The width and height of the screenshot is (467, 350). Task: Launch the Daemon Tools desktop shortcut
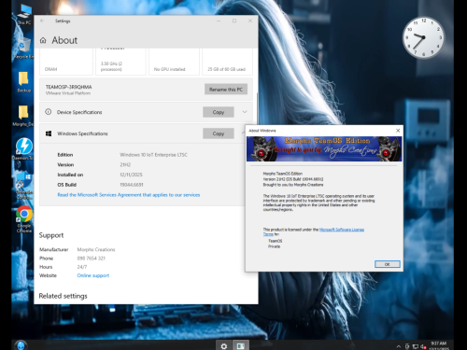[23, 148]
